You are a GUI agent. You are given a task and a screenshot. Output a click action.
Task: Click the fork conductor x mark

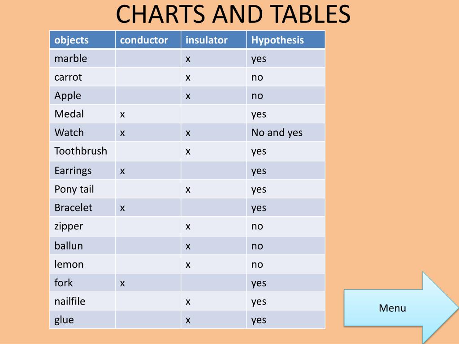(x=122, y=283)
